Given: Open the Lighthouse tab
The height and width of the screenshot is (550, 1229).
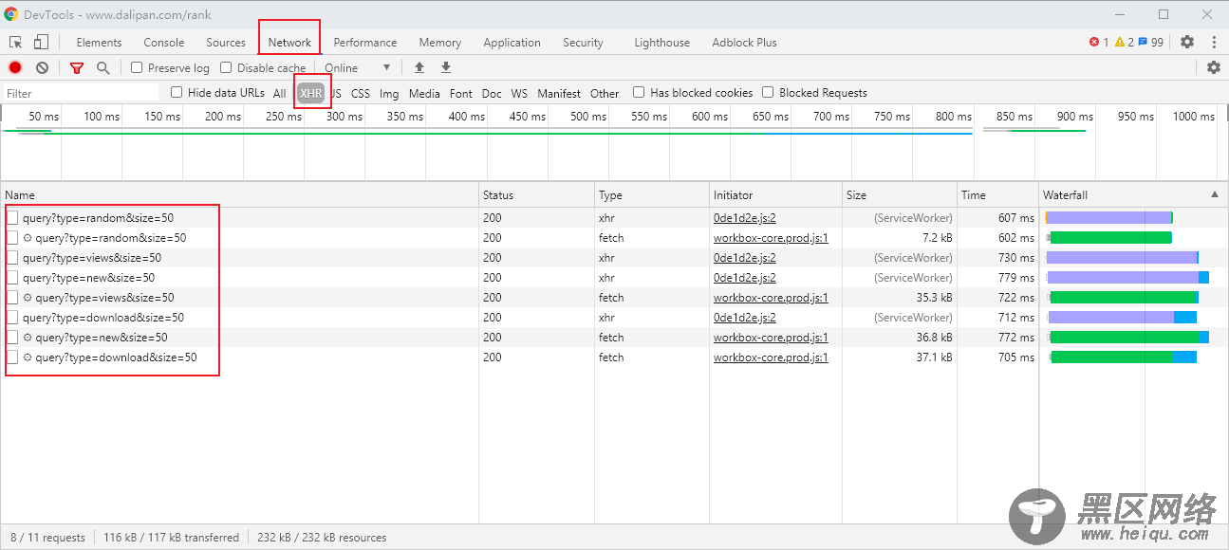Looking at the screenshot, I should (662, 42).
